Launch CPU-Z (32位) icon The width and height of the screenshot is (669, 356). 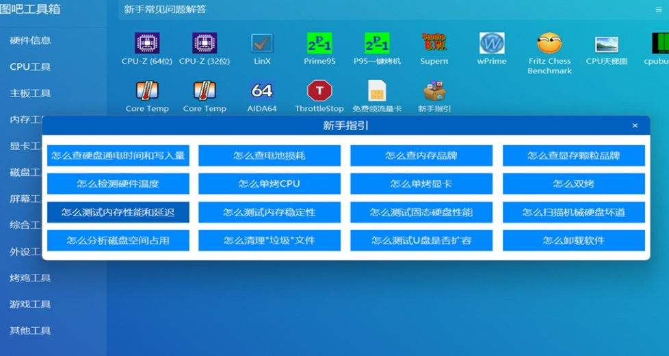205,43
